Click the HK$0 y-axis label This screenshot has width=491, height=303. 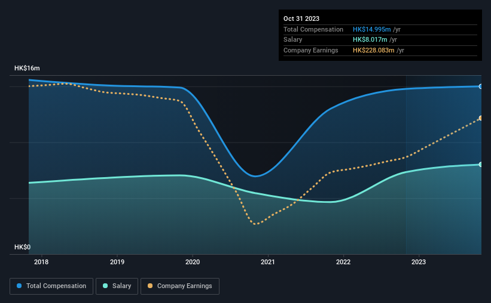23,247
